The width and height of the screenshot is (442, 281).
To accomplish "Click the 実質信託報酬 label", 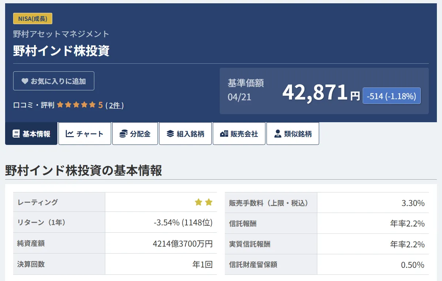I will [249, 244].
